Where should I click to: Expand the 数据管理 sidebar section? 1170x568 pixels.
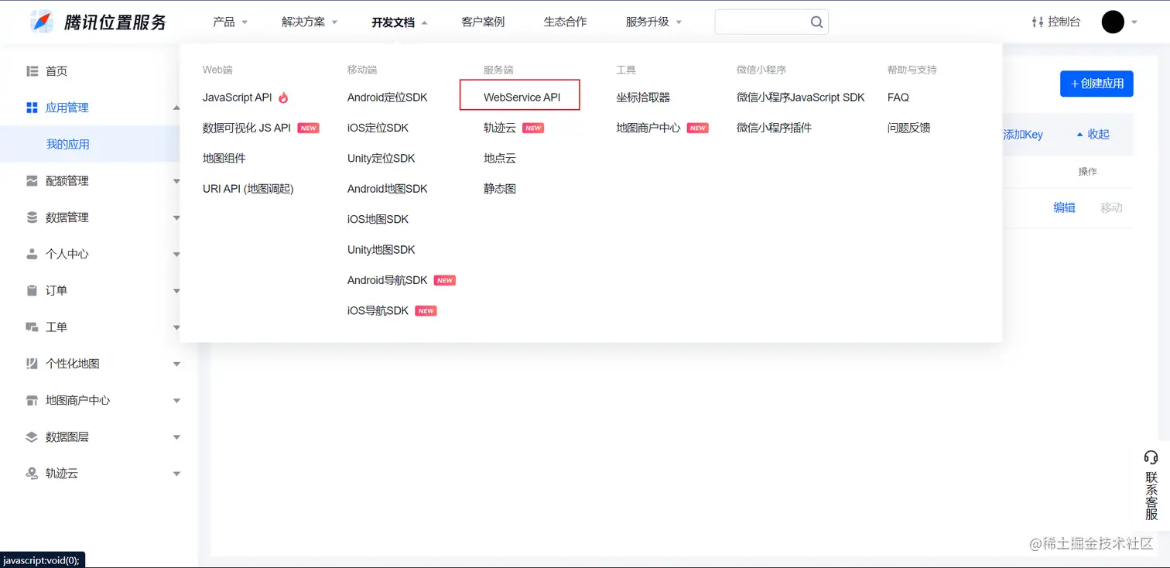pos(176,217)
